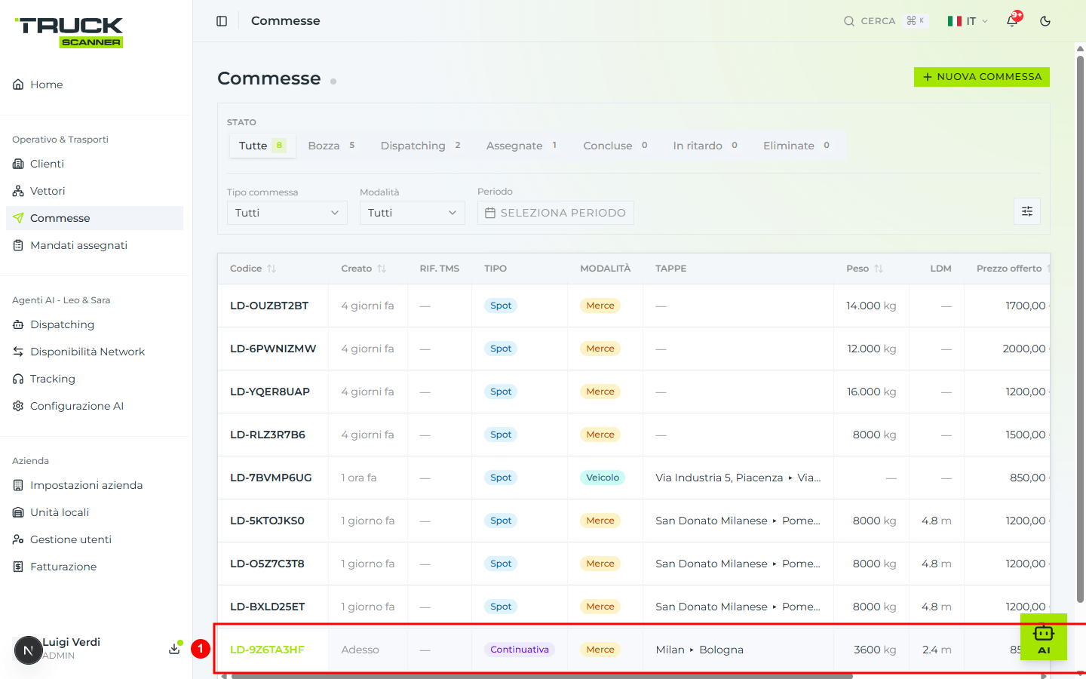
Task: Open the advanced filters sliders icon
Action: coord(1027,211)
